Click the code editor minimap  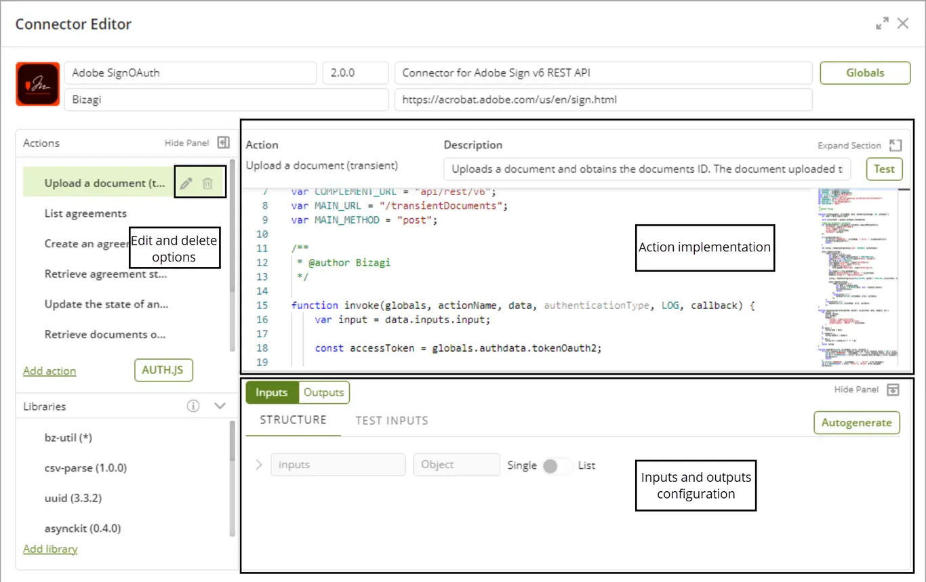[x=857, y=278]
